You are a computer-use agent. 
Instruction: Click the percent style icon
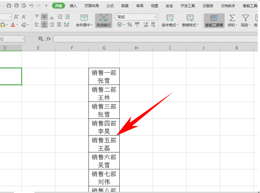(130, 25)
